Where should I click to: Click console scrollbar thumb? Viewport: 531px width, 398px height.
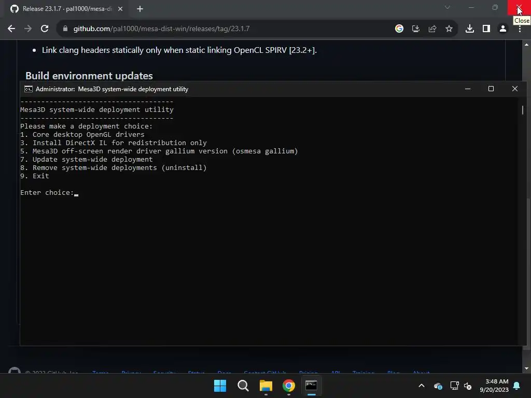click(523, 110)
